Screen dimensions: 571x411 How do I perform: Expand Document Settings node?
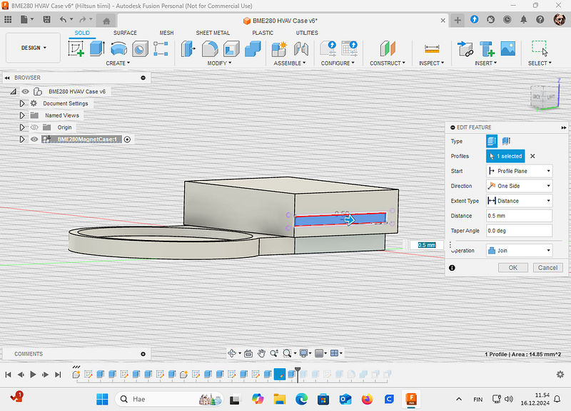coord(22,103)
